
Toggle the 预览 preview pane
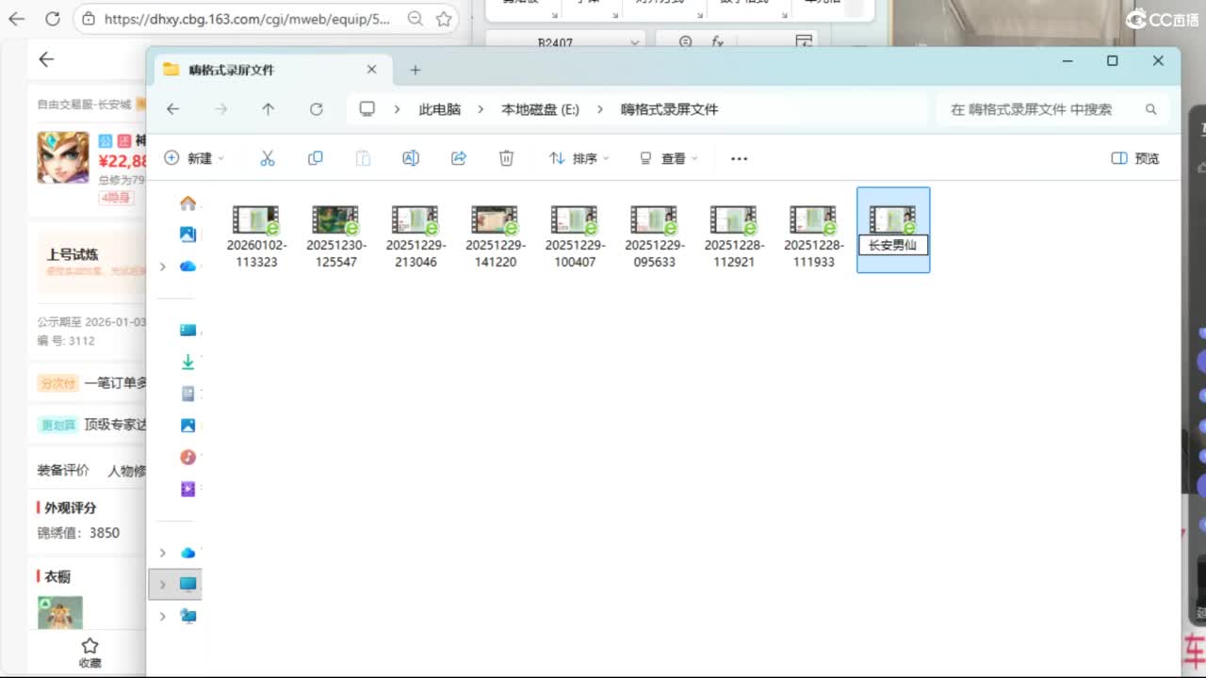pos(1135,158)
